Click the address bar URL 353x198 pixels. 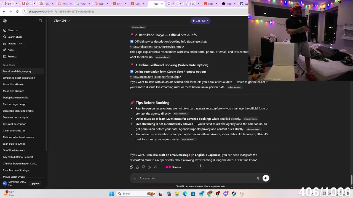point(61,12)
